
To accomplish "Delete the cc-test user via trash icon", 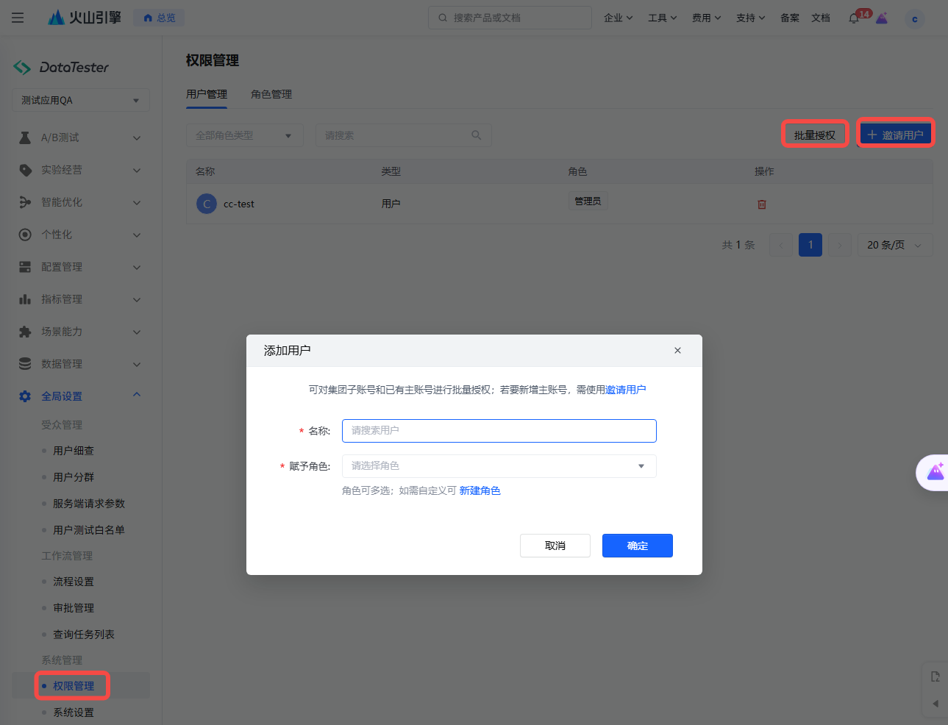I will (762, 204).
